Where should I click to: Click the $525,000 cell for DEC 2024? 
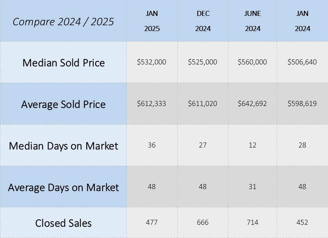click(203, 62)
